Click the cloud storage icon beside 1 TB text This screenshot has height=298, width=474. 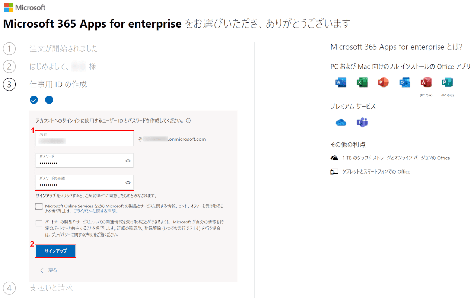[334, 158]
